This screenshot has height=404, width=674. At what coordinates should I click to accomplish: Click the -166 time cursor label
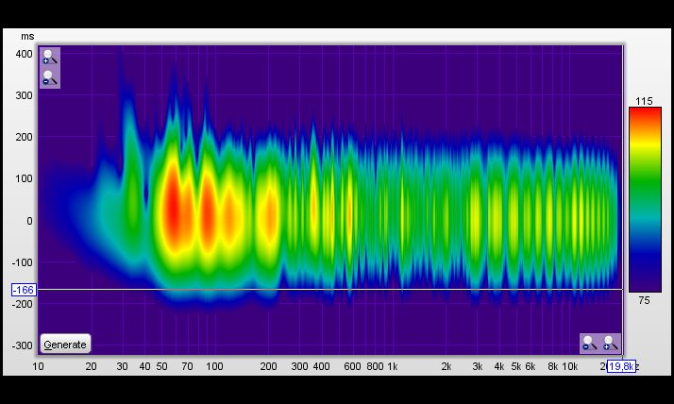tap(23, 290)
